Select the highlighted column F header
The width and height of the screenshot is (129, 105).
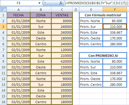pos(115,9)
